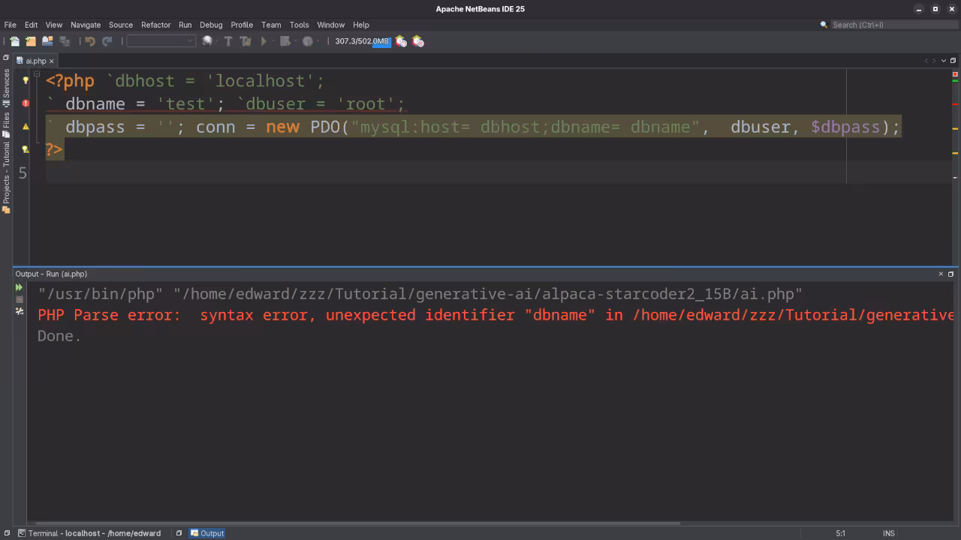
Task: Click the Profile Project toolbar icon
Action: 307,41
